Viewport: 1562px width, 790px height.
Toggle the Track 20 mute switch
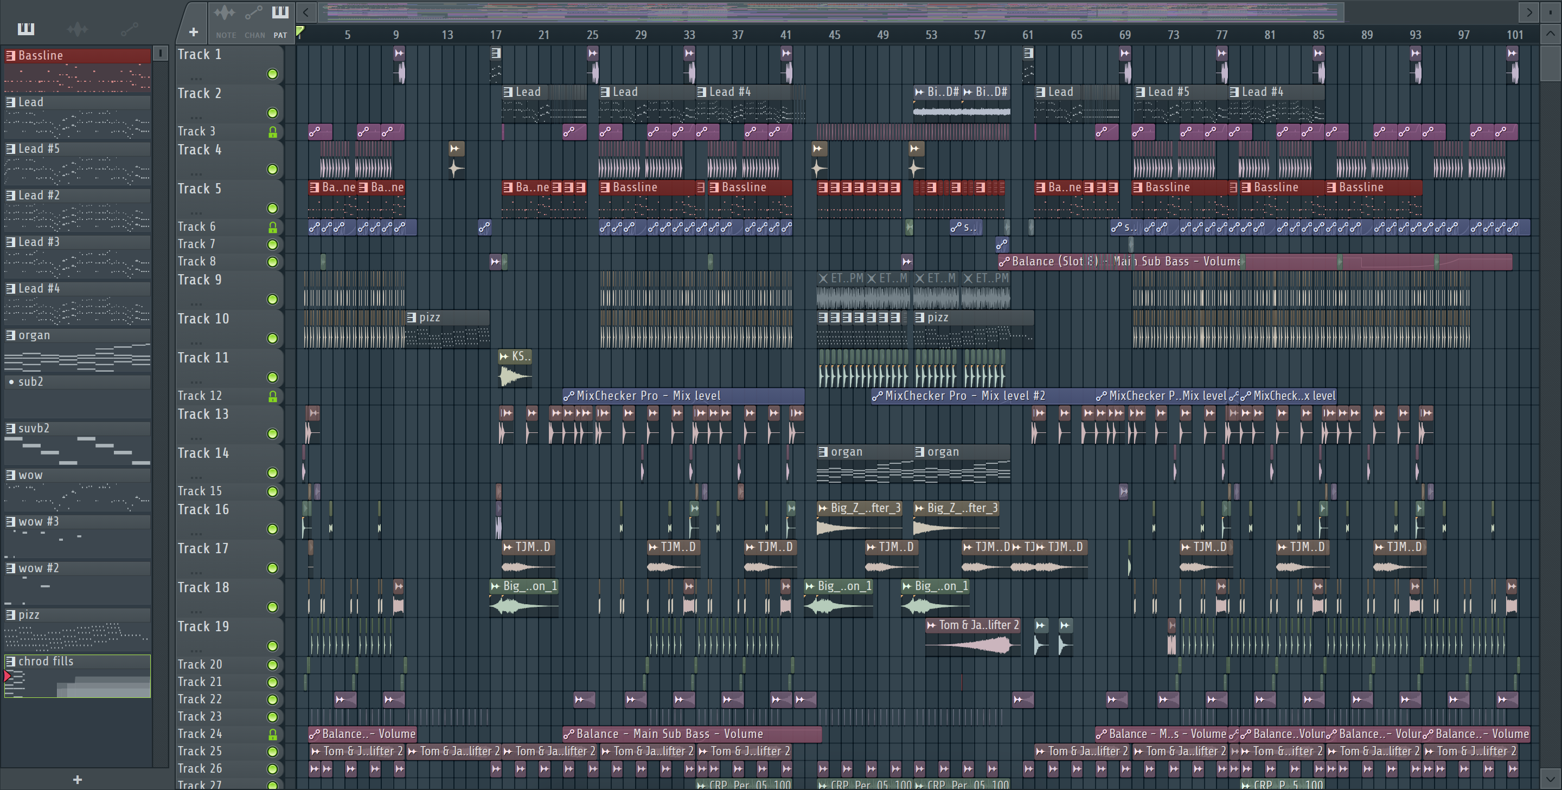tap(273, 665)
